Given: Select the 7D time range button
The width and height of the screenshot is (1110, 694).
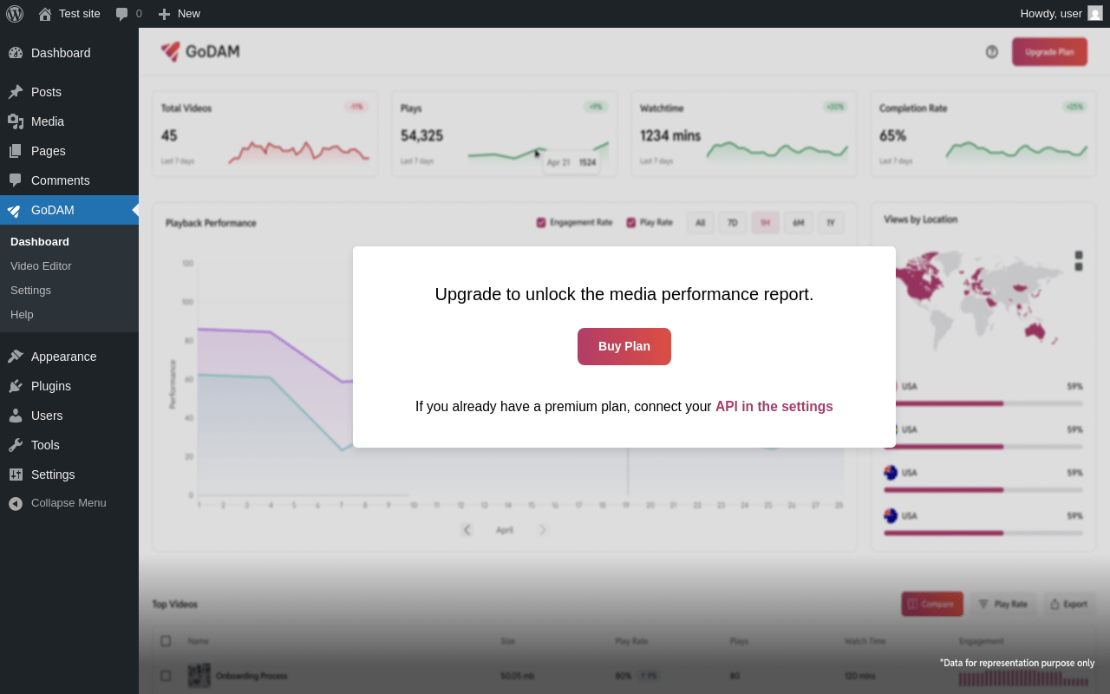Looking at the screenshot, I should coord(732,223).
